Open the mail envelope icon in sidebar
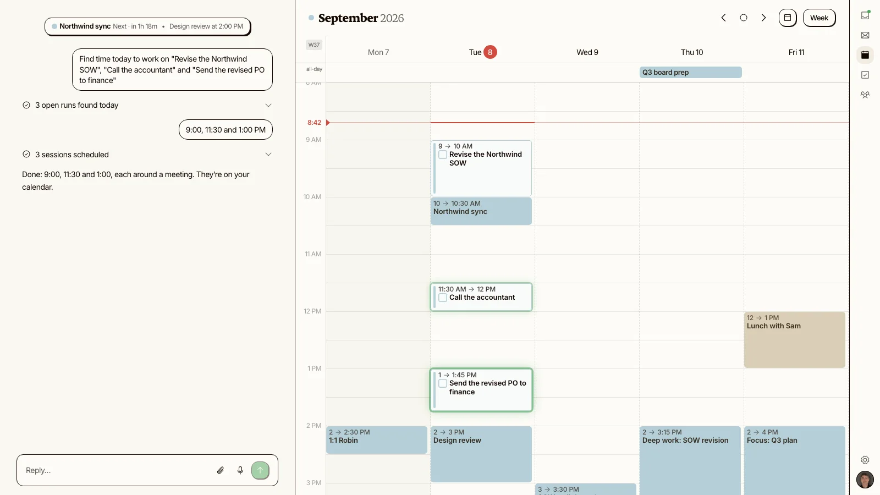Image resolution: width=880 pixels, height=495 pixels. (x=865, y=35)
